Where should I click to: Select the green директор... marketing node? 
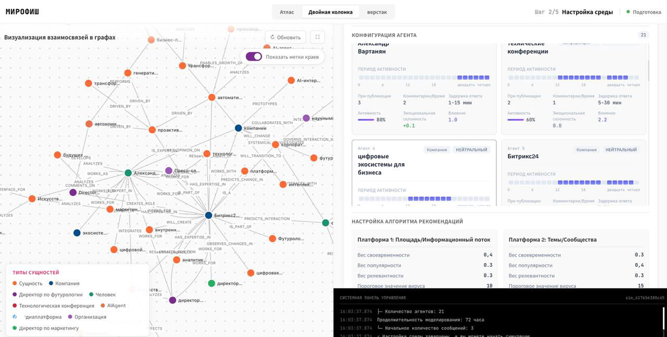212,283
